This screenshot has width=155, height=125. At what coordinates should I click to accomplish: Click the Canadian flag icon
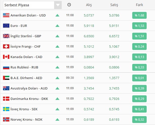click(6, 57)
